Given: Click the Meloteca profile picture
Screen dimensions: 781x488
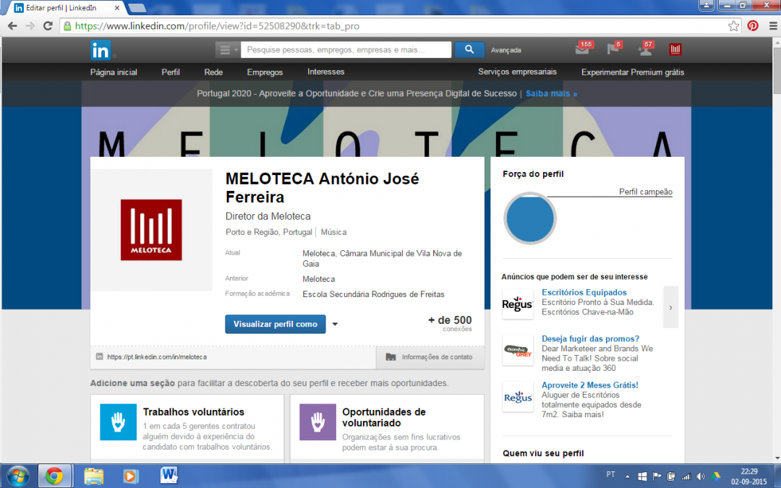Looking at the screenshot, I should 151,230.
